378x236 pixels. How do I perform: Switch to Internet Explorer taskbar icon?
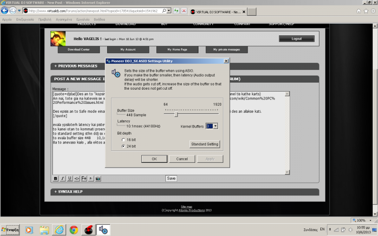(59, 230)
